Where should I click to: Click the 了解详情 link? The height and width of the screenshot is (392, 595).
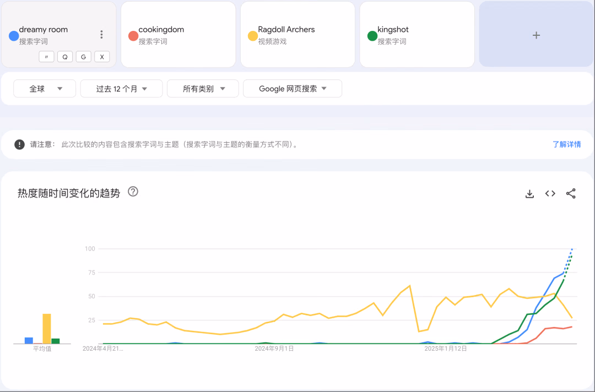pyautogui.click(x=566, y=144)
